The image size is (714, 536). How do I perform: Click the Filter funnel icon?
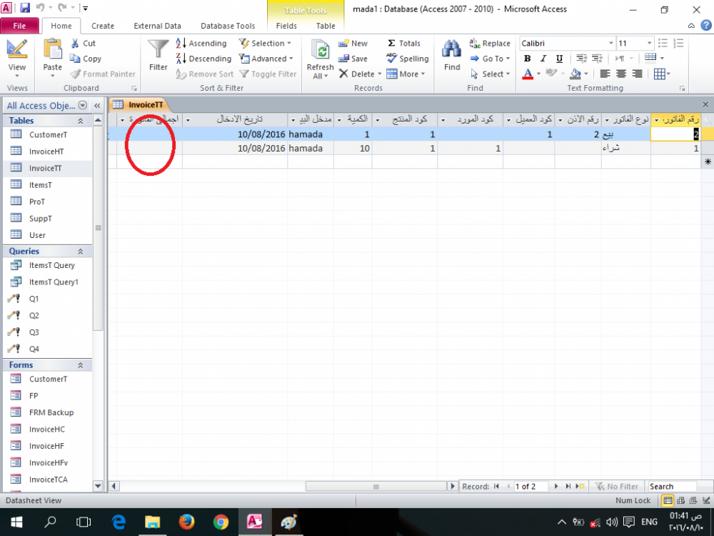click(158, 50)
